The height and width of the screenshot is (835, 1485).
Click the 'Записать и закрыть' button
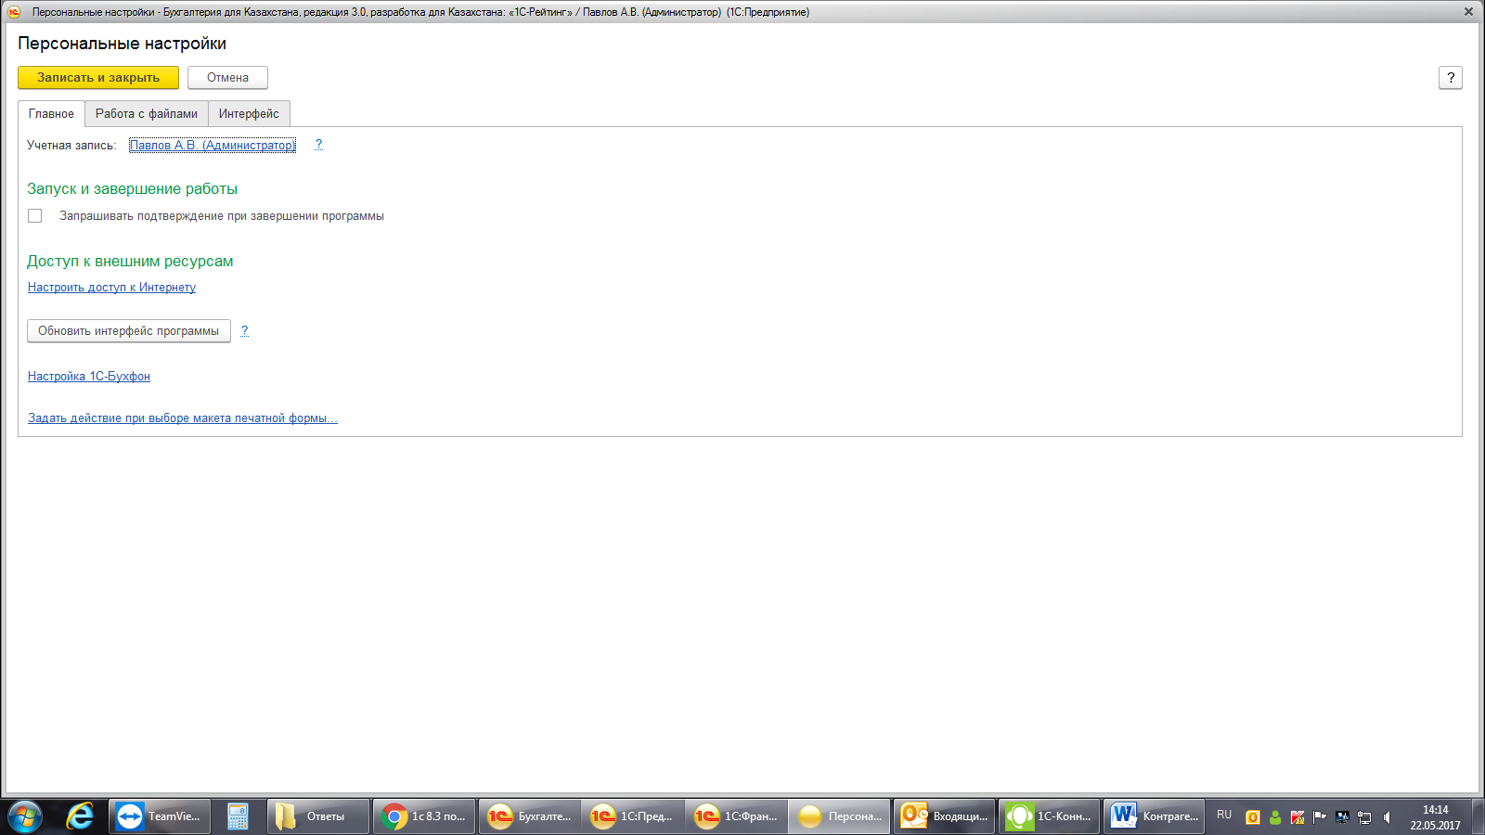[98, 78]
